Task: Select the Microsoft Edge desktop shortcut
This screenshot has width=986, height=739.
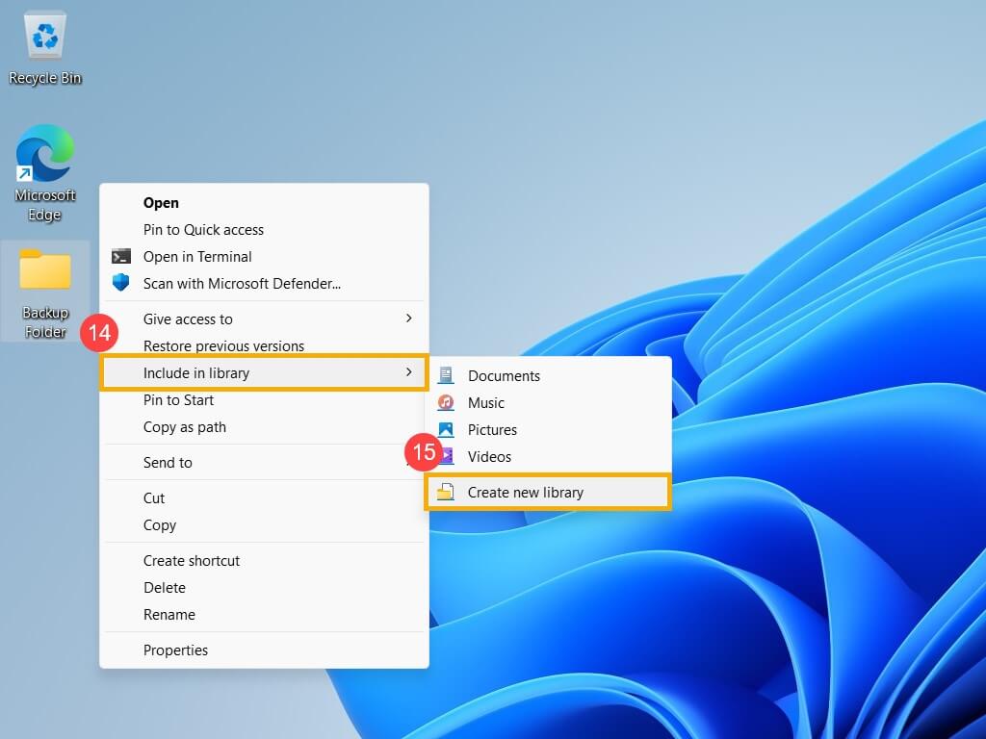Action: click(x=45, y=156)
